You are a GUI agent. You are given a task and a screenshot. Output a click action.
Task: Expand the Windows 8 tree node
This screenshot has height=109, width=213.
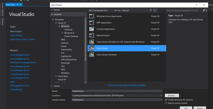pos(63,33)
